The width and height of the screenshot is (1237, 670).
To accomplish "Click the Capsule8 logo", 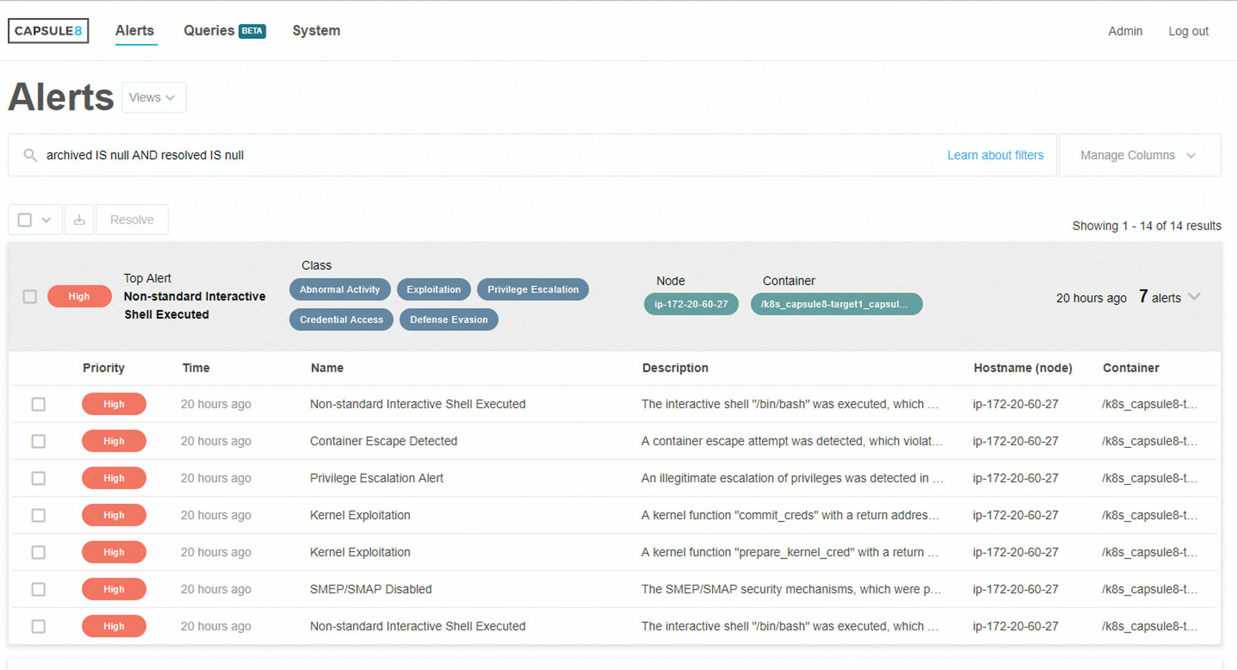I will (x=48, y=31).
